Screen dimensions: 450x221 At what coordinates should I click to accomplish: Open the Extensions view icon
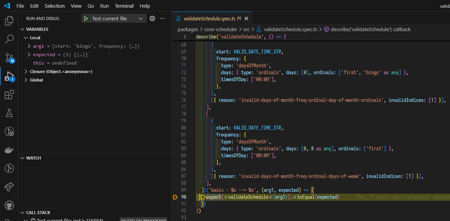pyautogui.click(x=9, y=95)
